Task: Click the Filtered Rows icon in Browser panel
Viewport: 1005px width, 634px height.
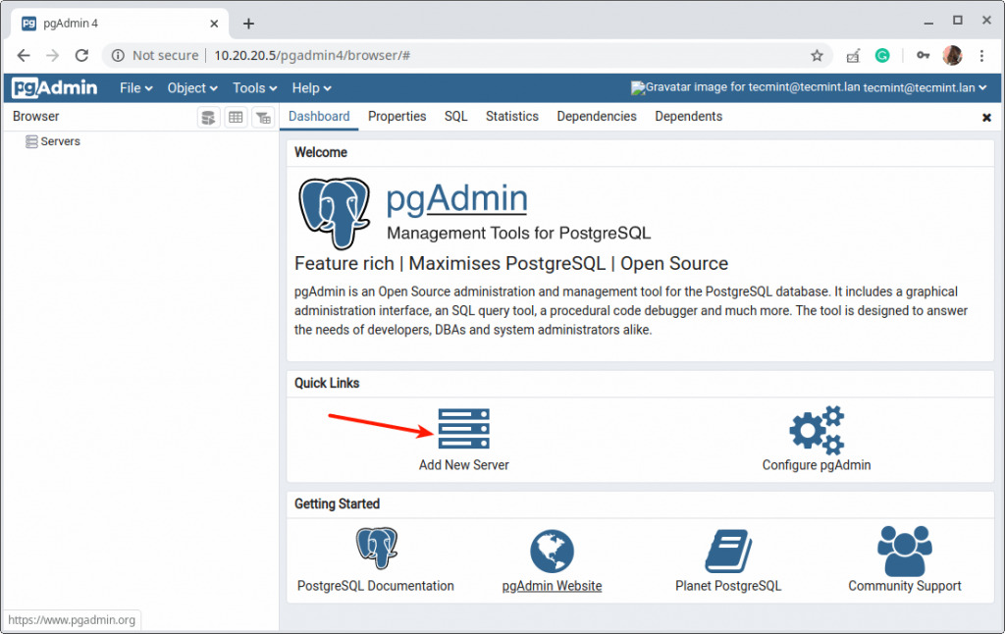Action: click(263, 118)
